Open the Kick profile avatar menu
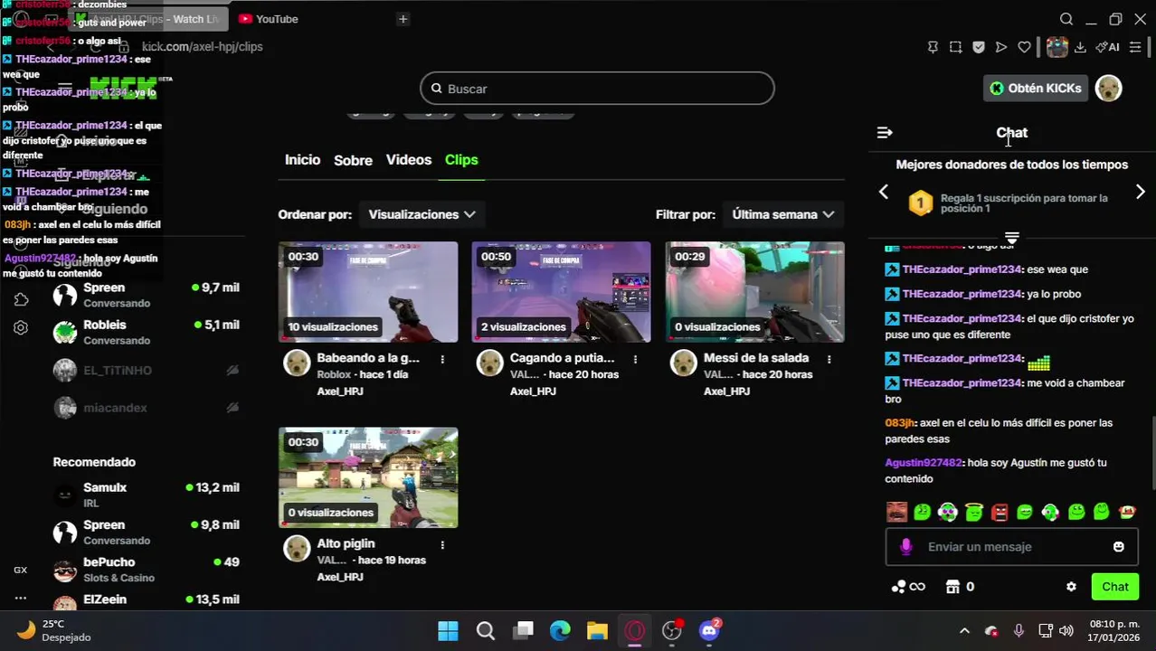This screenshot has height=651, width=1156. 1108,88
